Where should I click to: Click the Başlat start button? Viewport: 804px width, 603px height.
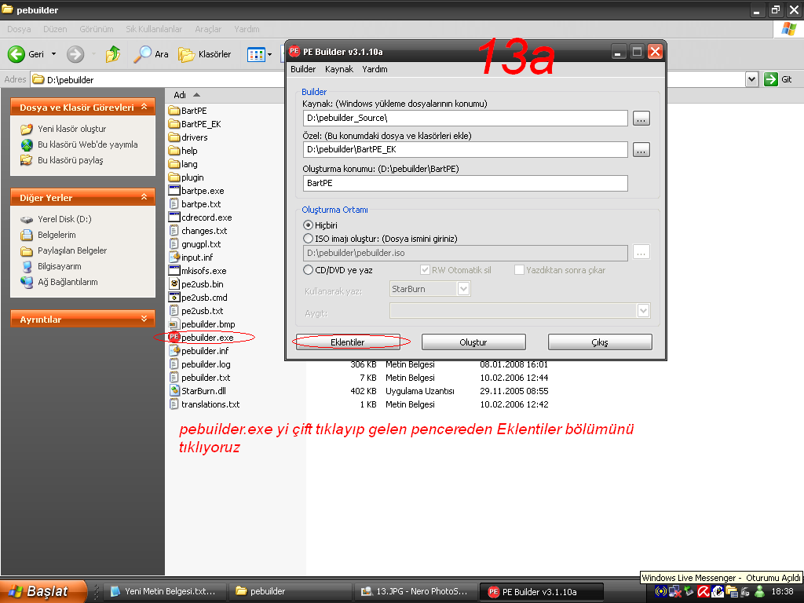(43, 591)
